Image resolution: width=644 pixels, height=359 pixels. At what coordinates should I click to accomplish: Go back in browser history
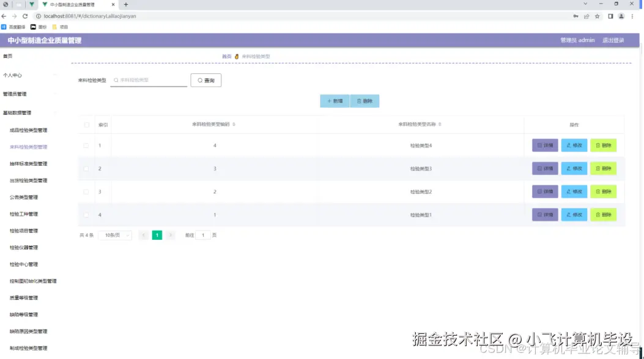coord(4,16)
